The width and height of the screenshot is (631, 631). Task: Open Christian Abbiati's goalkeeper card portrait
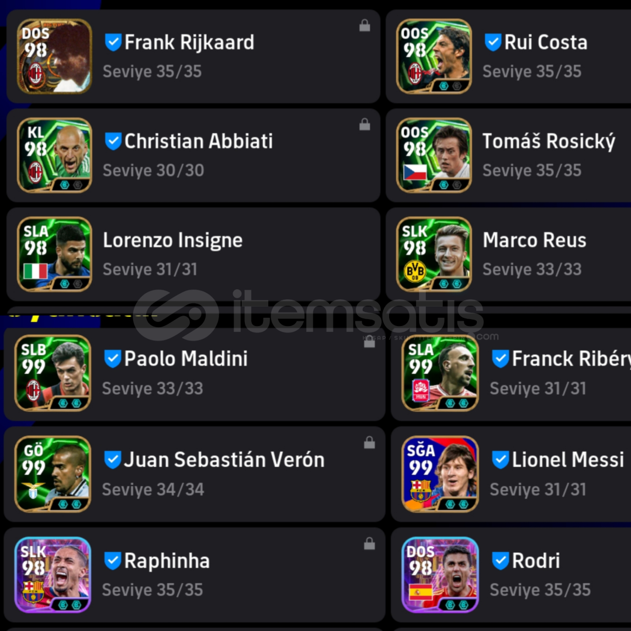(54, 155)
